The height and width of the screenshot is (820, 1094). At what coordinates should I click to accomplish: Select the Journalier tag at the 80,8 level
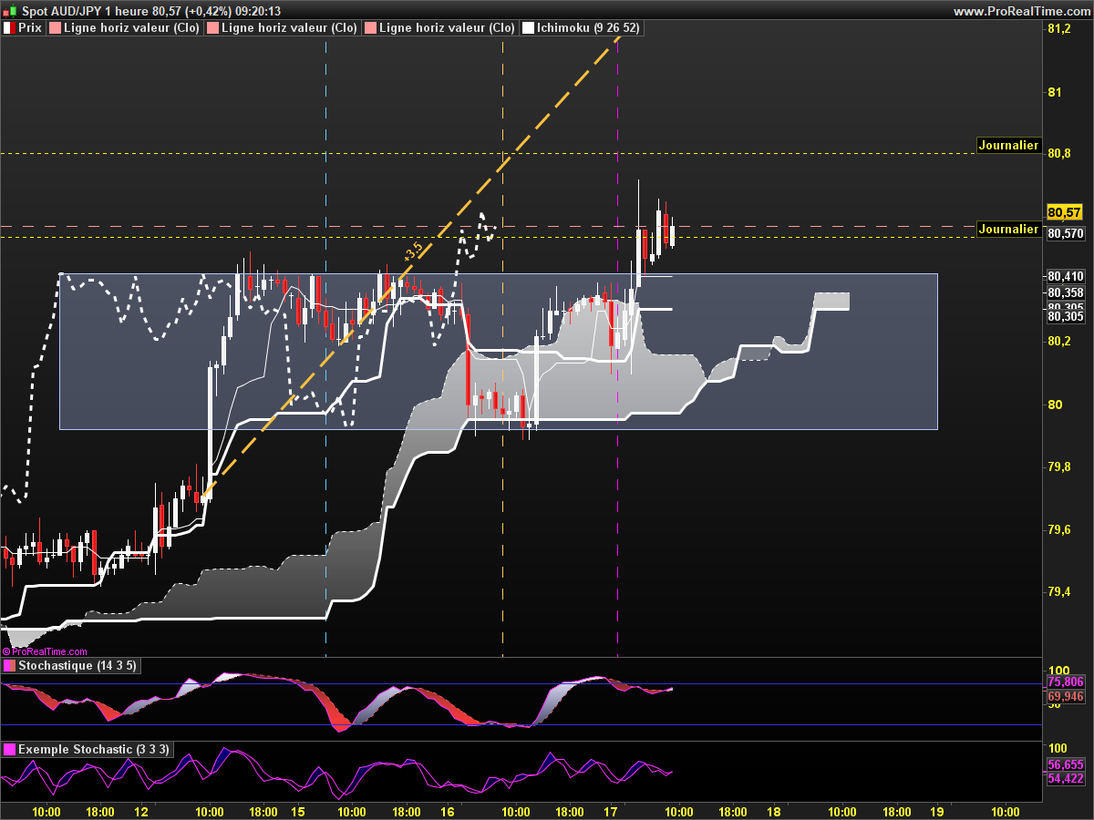coord(1008,145)
